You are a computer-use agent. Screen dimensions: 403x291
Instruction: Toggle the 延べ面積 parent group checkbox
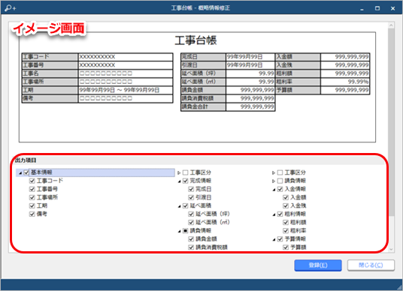[x=185, y=206]
